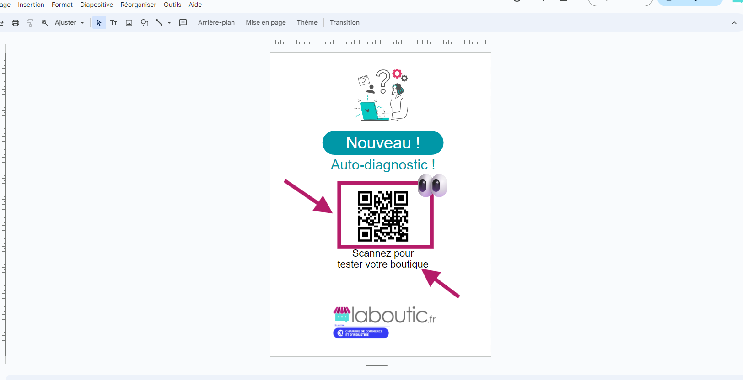Select the eyes emoji image
Screen dimensions: 743x380
[432, 185]
